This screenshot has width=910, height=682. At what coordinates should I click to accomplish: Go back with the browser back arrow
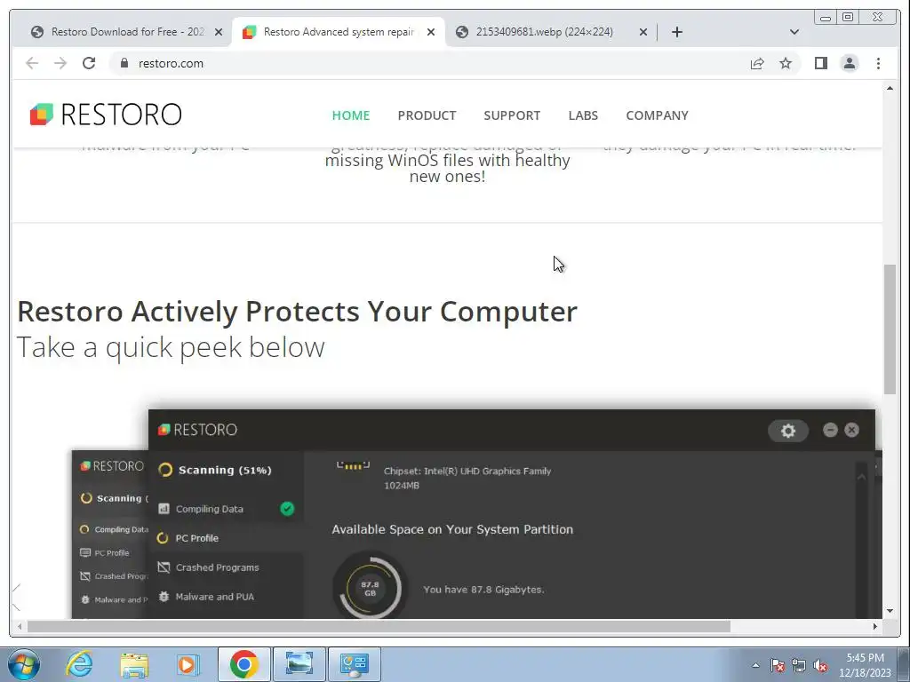[32, 63]
